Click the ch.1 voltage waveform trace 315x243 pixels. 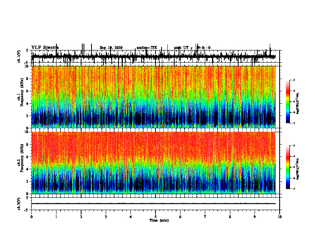[x=154, y=56]
